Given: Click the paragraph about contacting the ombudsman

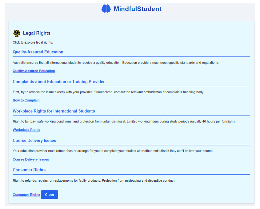Looking at the screenshot, I should [x=108, y=92].
